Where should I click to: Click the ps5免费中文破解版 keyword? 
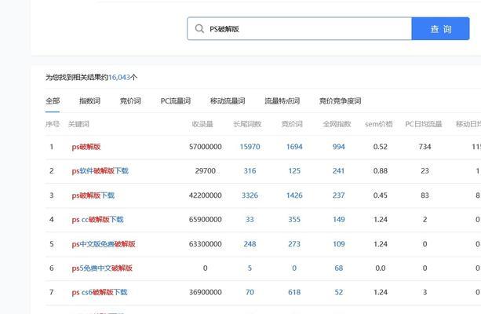click(x=102, y=268)
